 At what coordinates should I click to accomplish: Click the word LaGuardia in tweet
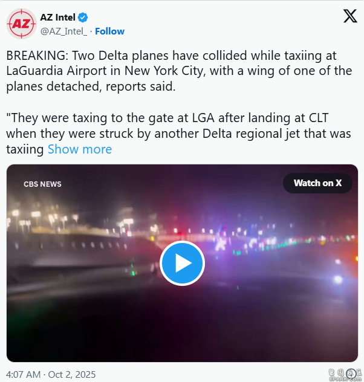pos(34,71)
